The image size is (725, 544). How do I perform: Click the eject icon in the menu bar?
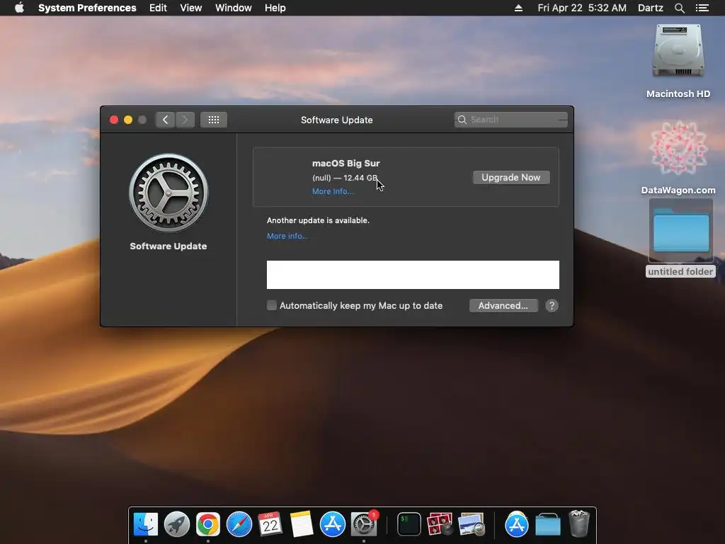click(x=518, y=8)
